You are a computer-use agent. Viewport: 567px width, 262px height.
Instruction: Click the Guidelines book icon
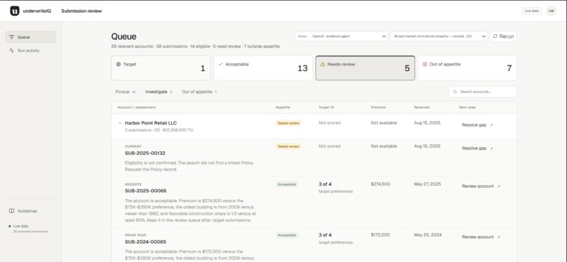pyautogui.click(x=11, y=211)
